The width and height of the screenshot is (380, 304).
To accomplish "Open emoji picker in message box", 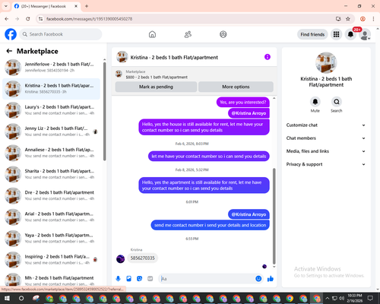I will [x=258, y=279].
